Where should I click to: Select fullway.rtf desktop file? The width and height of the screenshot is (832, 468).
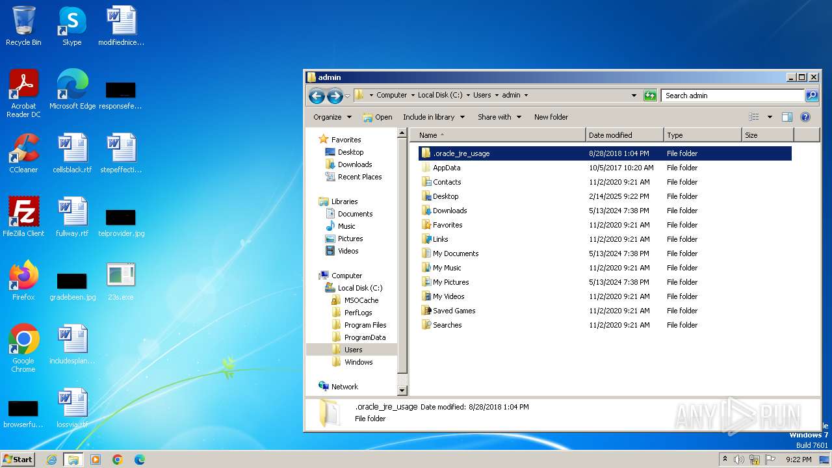click(72, 217)
